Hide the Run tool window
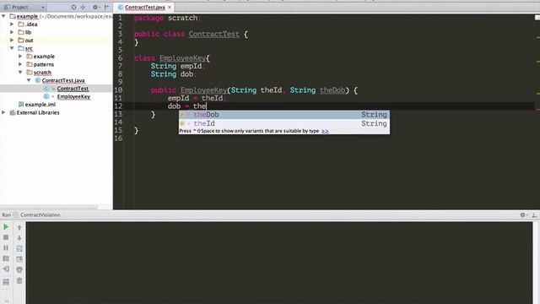 pos(534,214)
